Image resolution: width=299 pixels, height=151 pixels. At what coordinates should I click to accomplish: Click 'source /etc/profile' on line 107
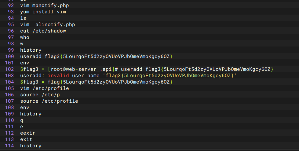point(49,101)
